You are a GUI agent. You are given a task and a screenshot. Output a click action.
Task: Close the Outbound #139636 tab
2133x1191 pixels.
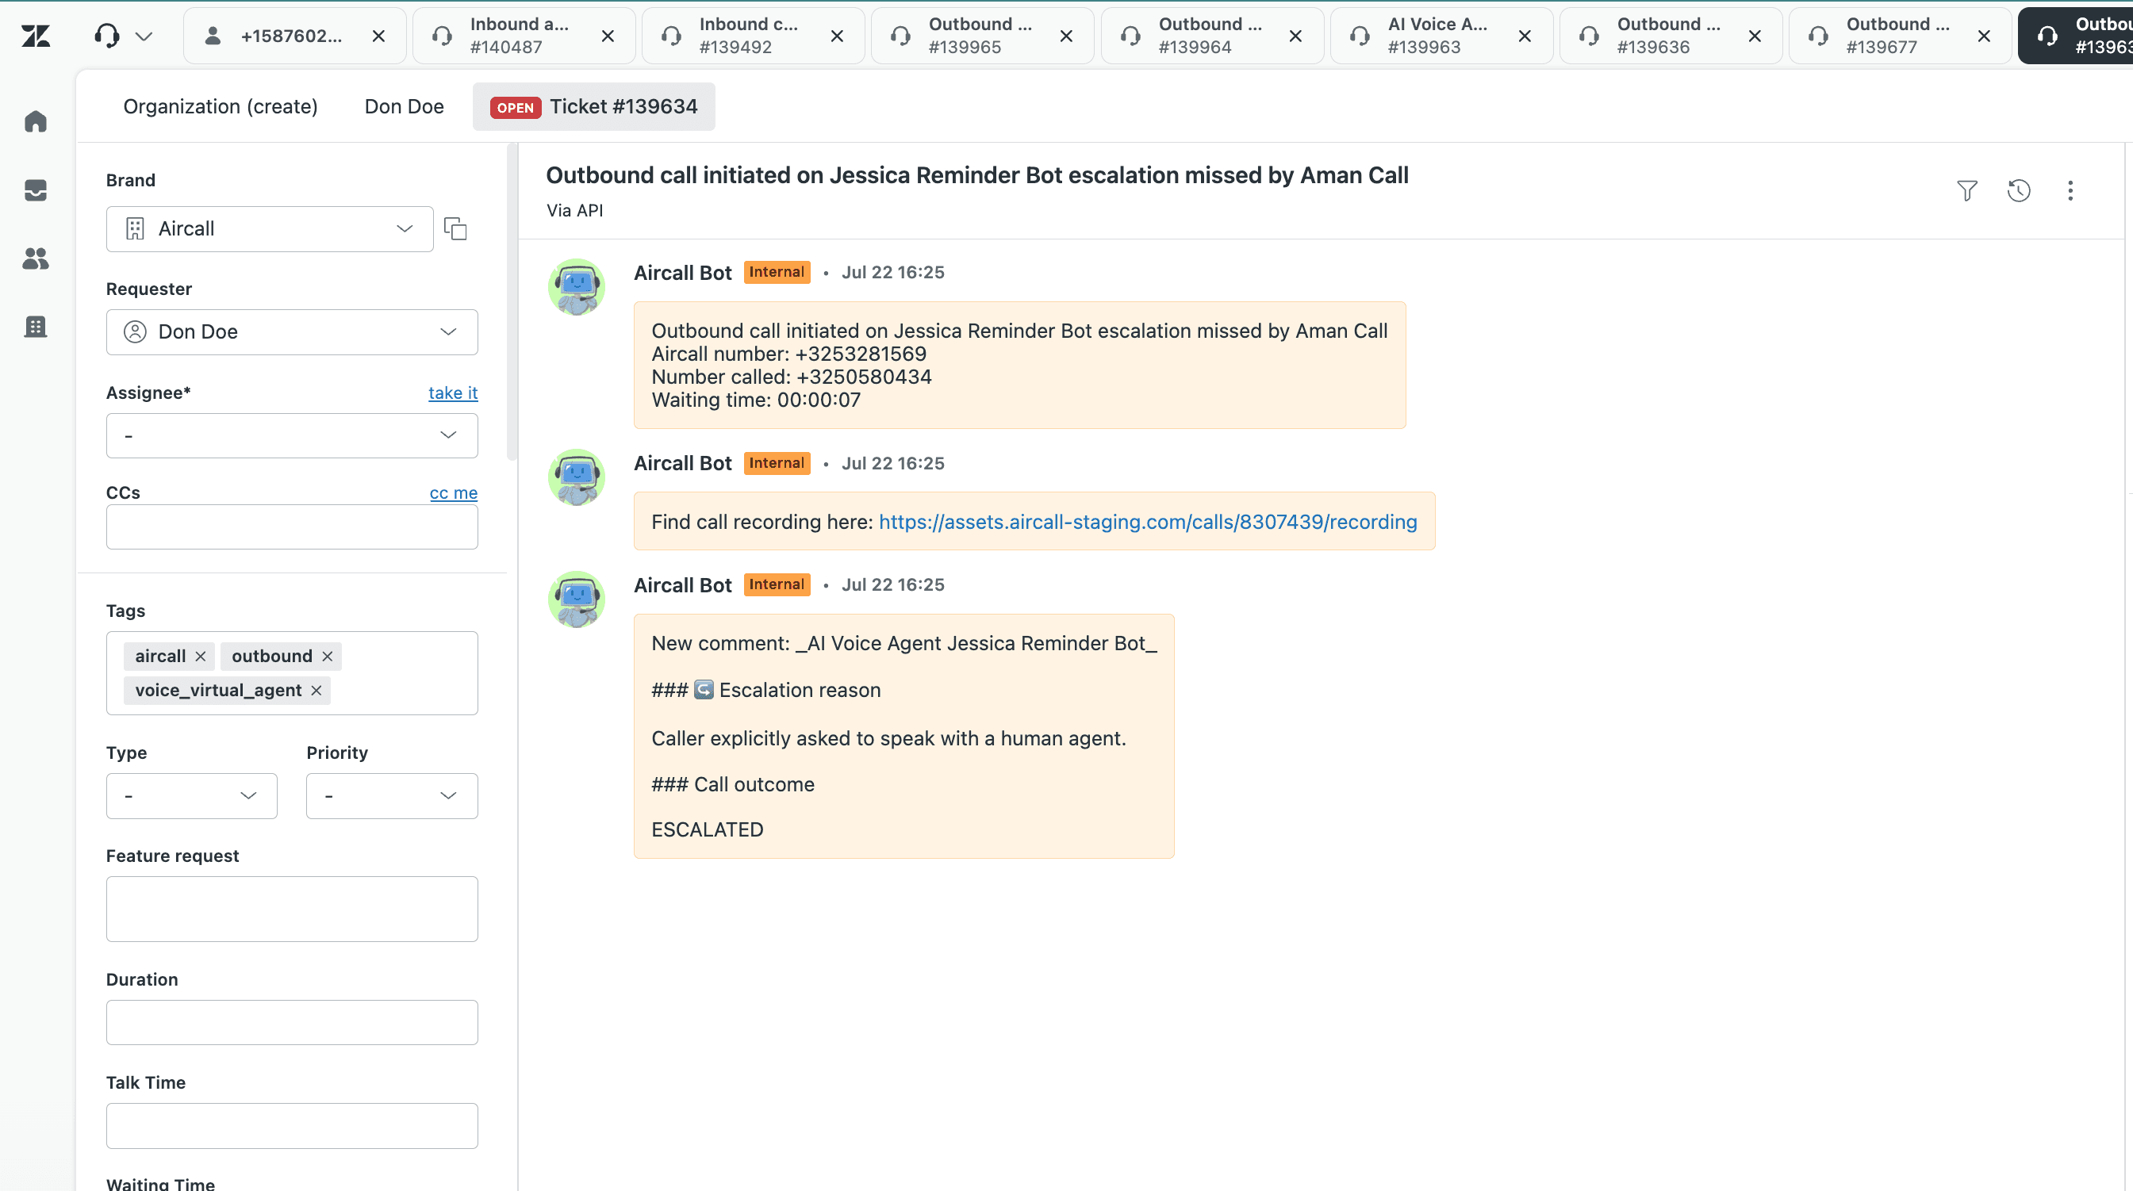coord(1755,36)
